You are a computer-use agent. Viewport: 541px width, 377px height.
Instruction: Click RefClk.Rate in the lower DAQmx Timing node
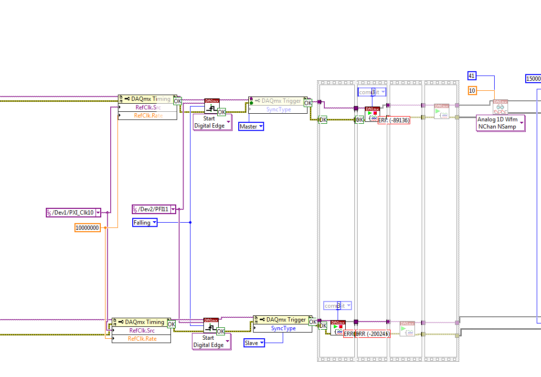(141, 339)
